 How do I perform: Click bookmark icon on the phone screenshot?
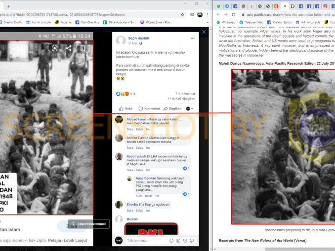point(83,48)
